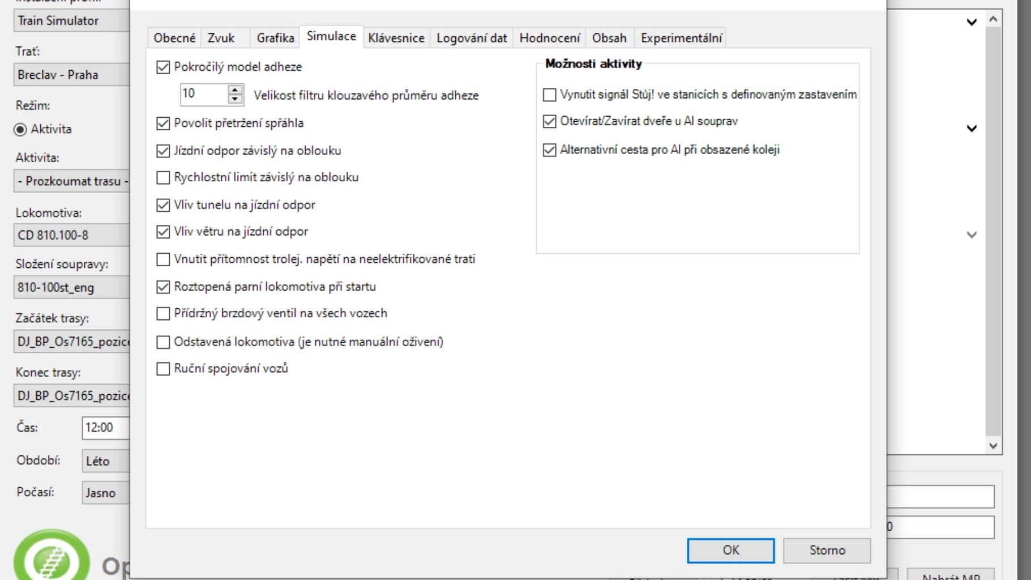Enable Ruční spojování vozů
The image size is (1031, 580).
click(x=163, y=369)
